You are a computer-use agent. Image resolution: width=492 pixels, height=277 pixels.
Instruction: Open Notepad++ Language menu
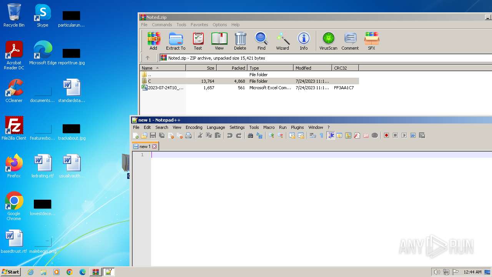tap(216, 127)
